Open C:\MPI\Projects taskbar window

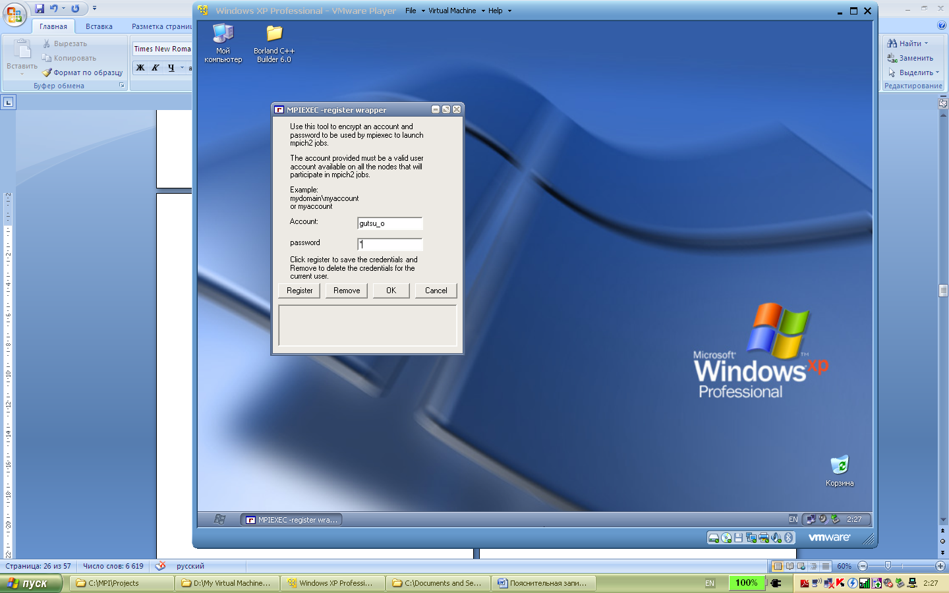(121, 583)
